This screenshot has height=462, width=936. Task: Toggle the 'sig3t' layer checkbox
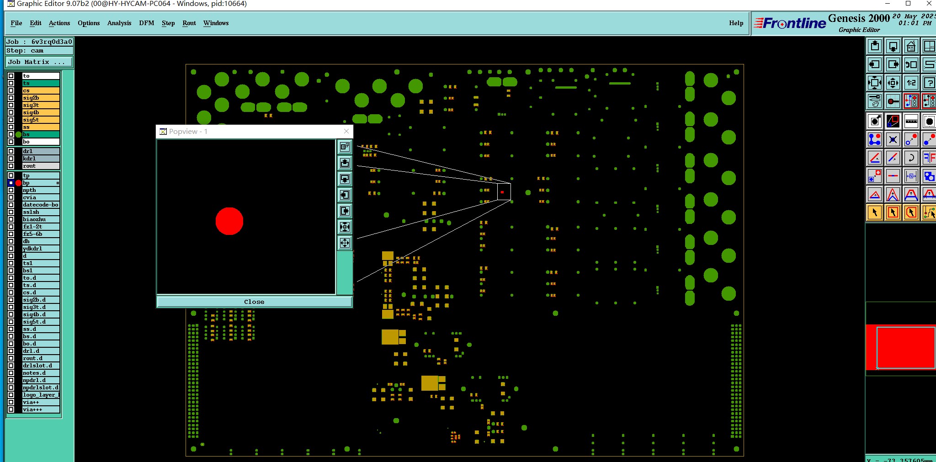tap(11, 105)
